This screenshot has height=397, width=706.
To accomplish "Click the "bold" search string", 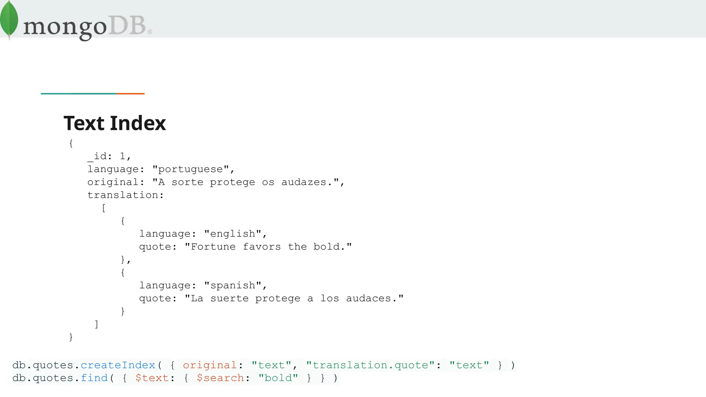I will click(x=278, y=378).
